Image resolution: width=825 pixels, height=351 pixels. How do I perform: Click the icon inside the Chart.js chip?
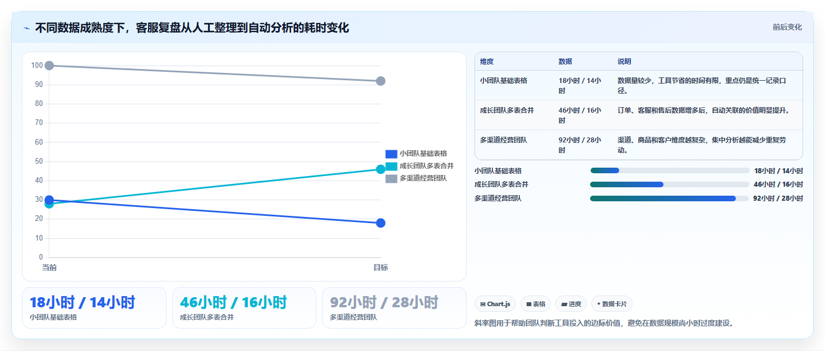click(483, 304)
